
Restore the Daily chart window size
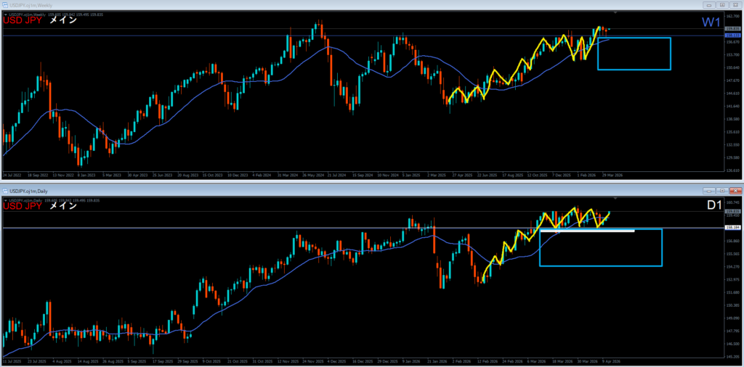tap(723, 190)
